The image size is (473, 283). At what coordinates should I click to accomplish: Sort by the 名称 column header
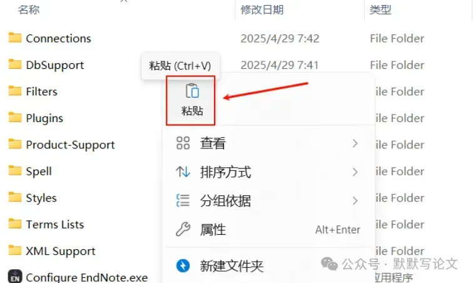(x=29, y=9)
